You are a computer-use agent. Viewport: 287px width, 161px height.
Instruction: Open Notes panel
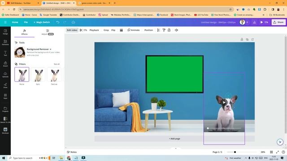coord(72,152)
